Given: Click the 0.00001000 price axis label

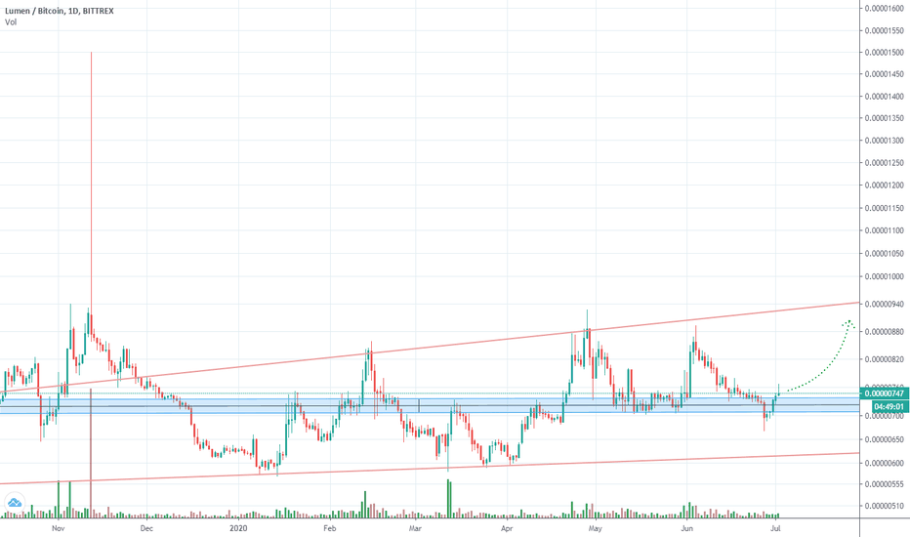Looking at the screenshot, I should coord(884,277).
